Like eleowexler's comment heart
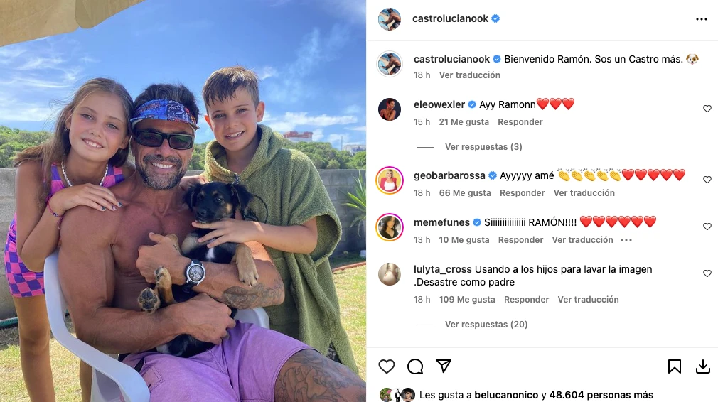 pyautogui.click(x=707, y=109)
